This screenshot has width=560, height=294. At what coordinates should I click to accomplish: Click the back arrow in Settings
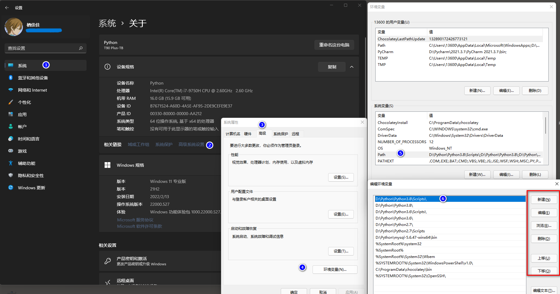7,8
